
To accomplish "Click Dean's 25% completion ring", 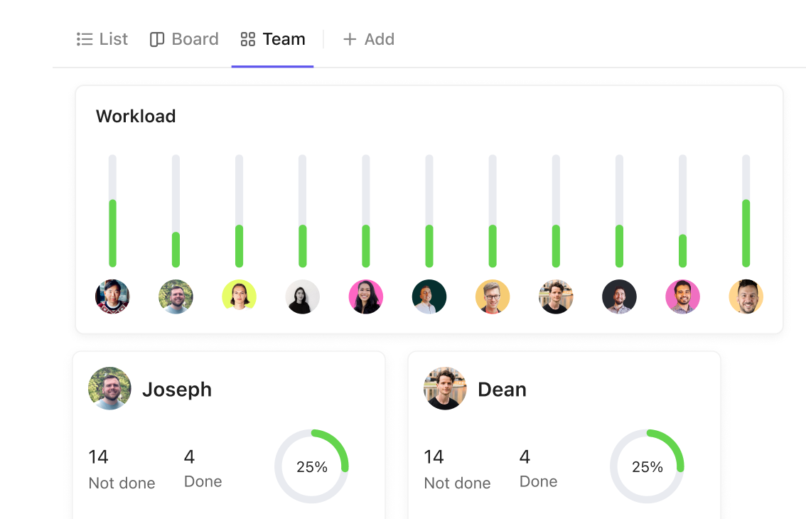I will [648, 466].
